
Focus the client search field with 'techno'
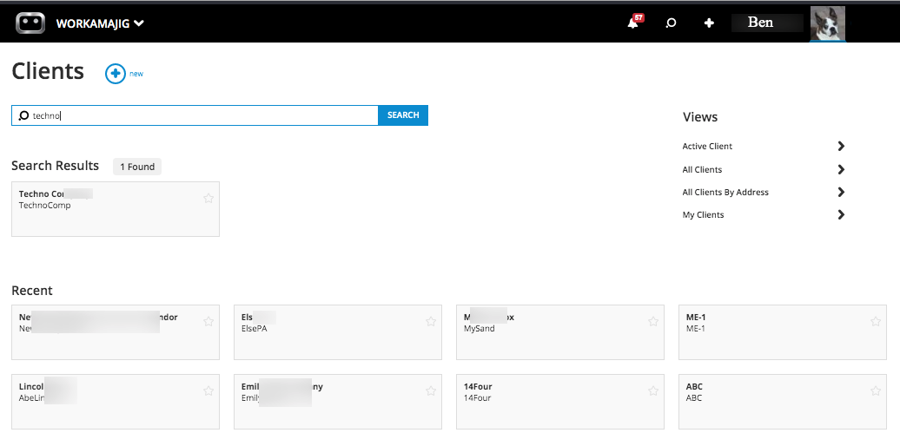pos(195,115)
